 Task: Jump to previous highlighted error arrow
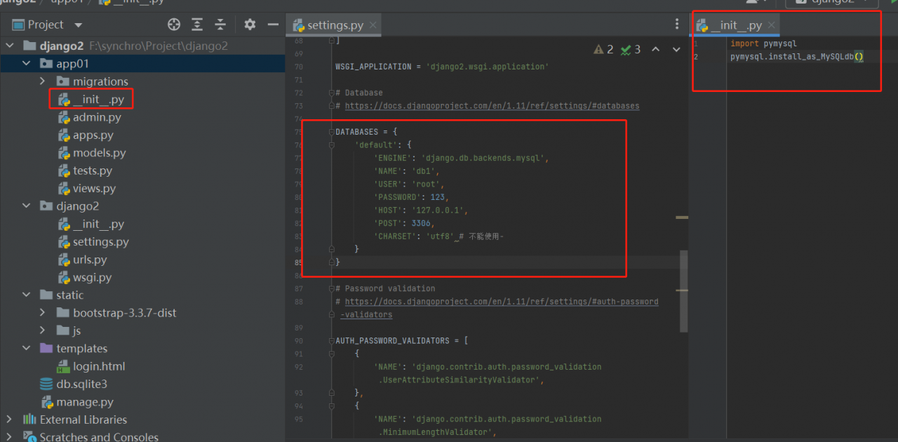click(x=655, y=49)
